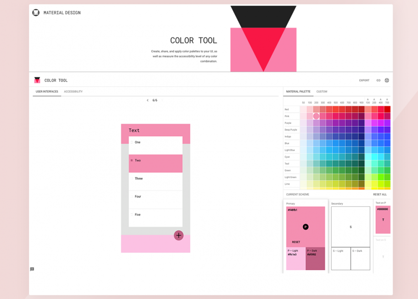Go to previous UI preview with left chevron
This screenshot has height=299, width=418.
pos(148,100)
